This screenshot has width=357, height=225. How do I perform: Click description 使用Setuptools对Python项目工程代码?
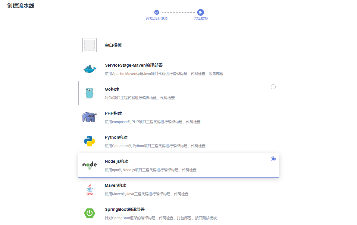pos(155,146)
